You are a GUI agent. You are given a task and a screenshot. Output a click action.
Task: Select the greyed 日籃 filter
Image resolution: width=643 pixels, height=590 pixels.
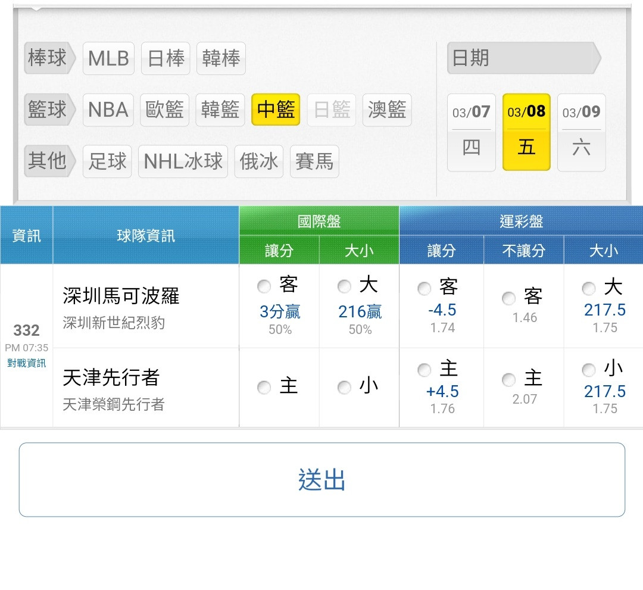(332, 110)
